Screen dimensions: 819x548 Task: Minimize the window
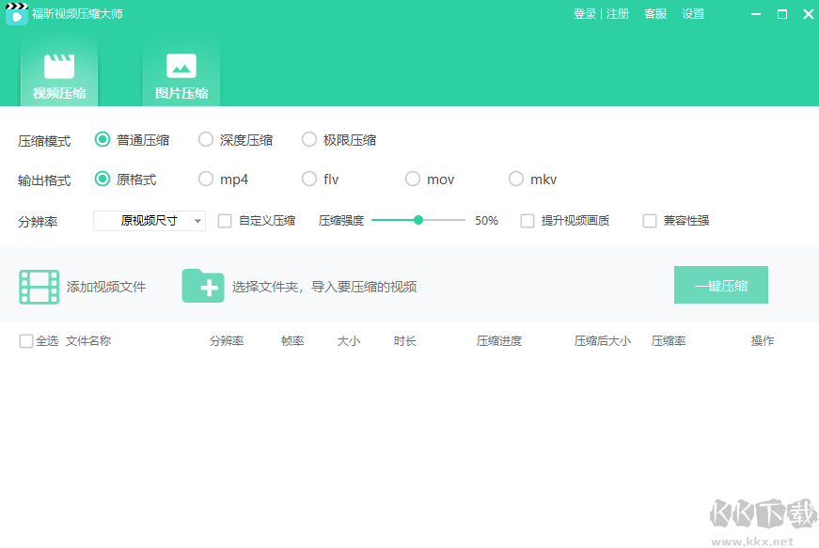click(x=756, y=14)
